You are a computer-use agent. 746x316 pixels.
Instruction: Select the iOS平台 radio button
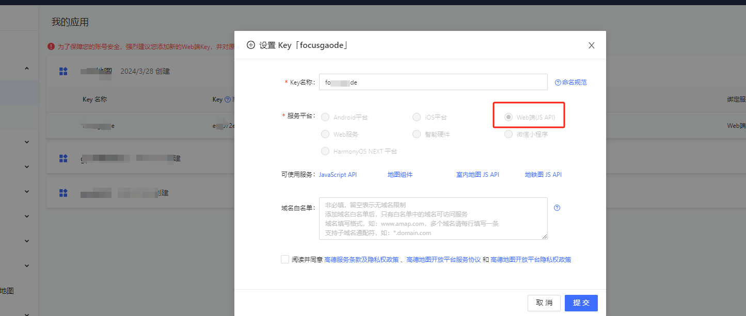[417, 117]
